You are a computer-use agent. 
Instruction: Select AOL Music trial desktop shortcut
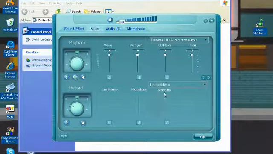point(10,92)
